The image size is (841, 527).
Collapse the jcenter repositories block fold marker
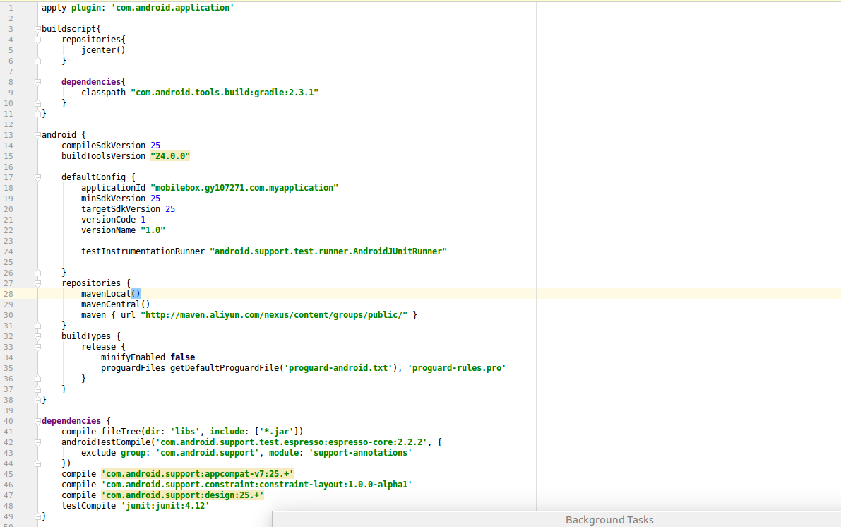pos(37,40)
